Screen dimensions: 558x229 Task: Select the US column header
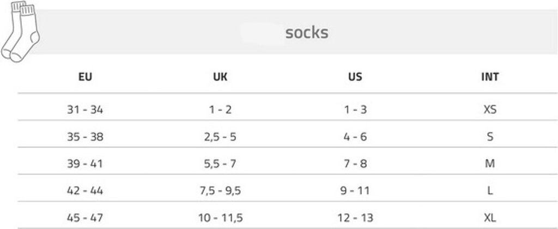355,77
